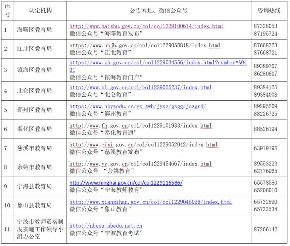Viewport: 290px width, 246px height.
Task: Select the text 微信公众号“鄞州教育”
Action: pos(100,114)
